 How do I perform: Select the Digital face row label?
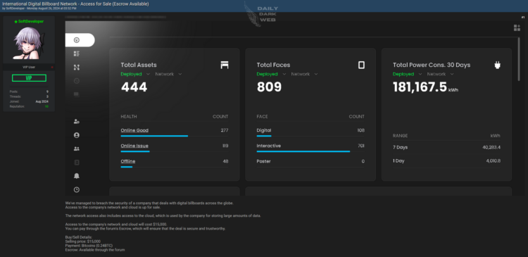(x=264, y=130)
